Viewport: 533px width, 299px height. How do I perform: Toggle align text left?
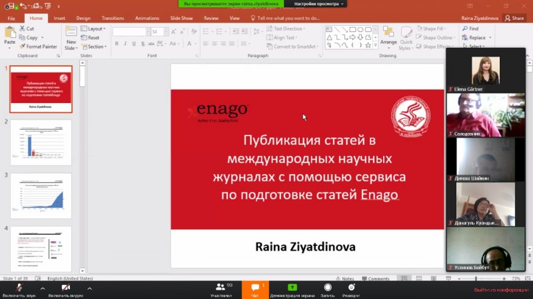coord(206,43)
